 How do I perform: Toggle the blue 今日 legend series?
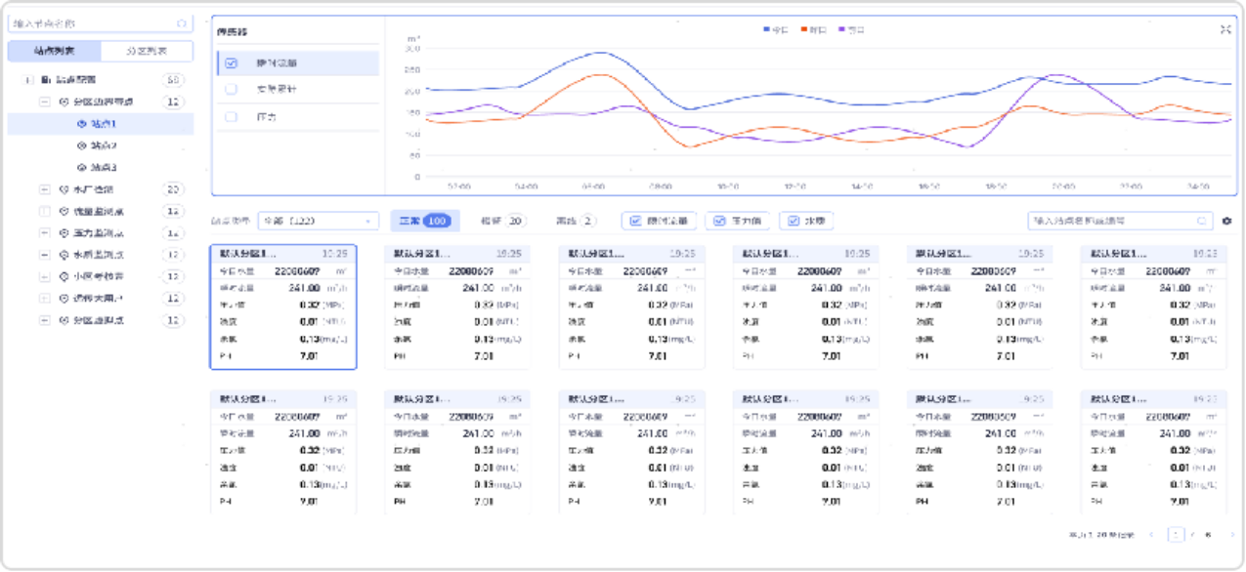775,30
